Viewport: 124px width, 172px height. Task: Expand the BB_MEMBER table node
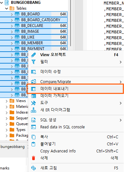tap(12, 43)
